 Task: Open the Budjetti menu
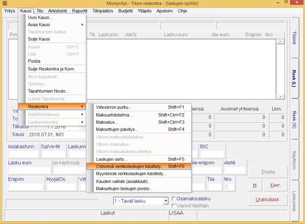126,11
